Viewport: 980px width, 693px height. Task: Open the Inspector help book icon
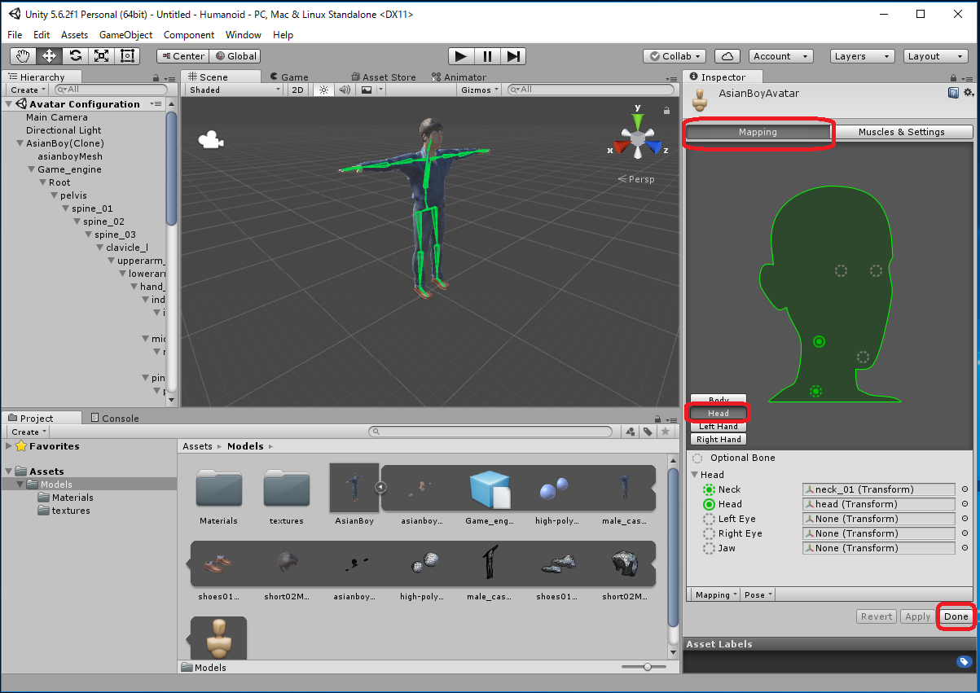(x=953, y=94)
